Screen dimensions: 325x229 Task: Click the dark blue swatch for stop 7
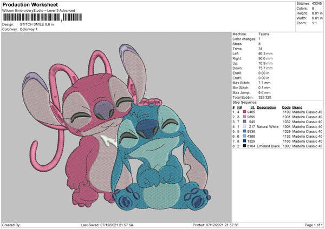pyautogui.click(x=244, y=141)
